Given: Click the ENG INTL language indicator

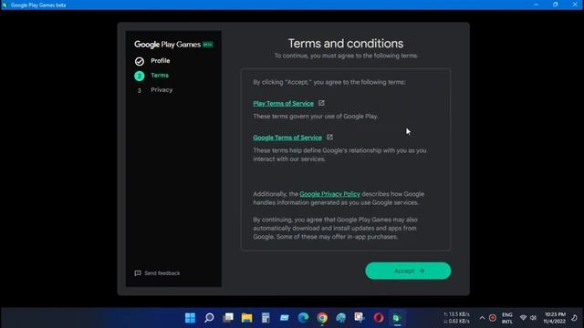Looking at the screenshot, I should click(x=507, y=318).
